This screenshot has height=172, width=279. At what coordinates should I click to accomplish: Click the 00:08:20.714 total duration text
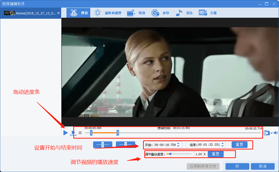254,128
